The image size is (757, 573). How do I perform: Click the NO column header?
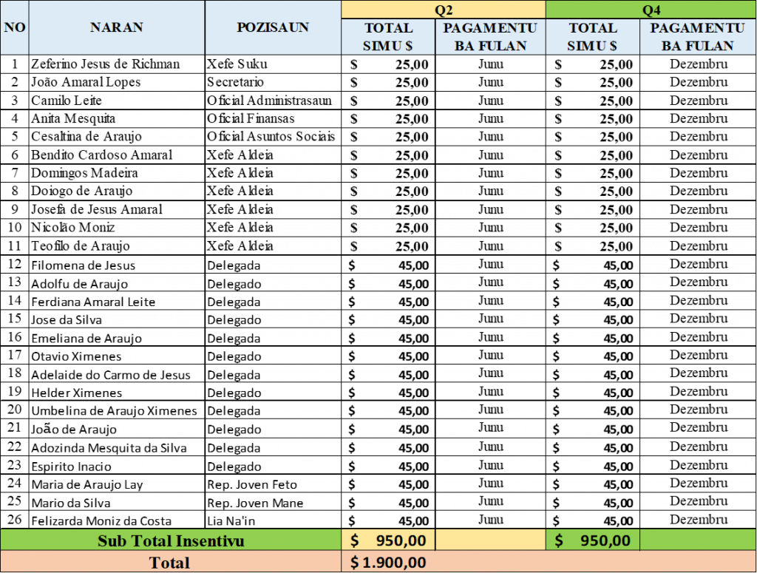coord(15,27)
